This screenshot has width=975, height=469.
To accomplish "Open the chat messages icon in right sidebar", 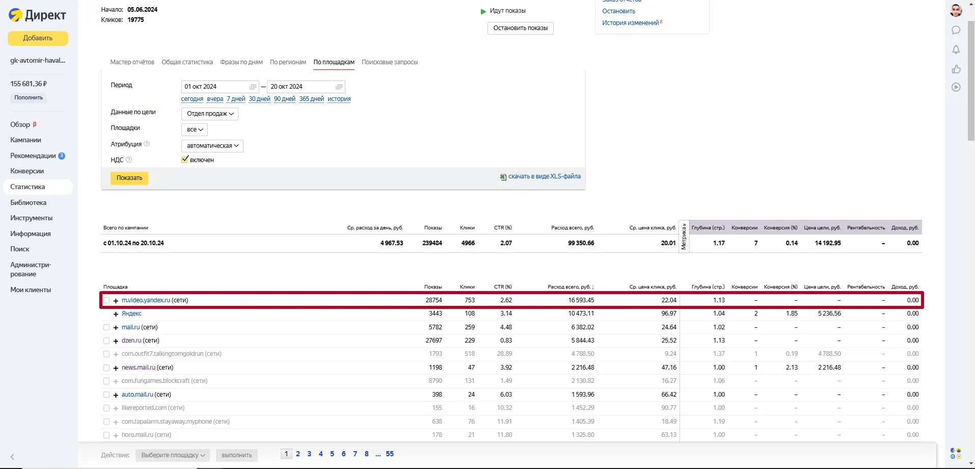I will [956, 30].
